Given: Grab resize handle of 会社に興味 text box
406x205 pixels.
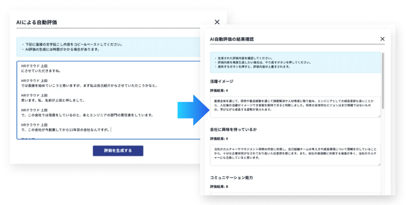Looking at the screenshot, I should pyautogui.click(x=379, y=164).
